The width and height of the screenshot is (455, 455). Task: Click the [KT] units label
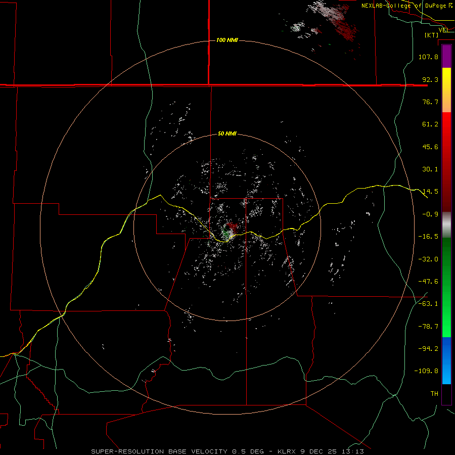[x=432, y=35]
